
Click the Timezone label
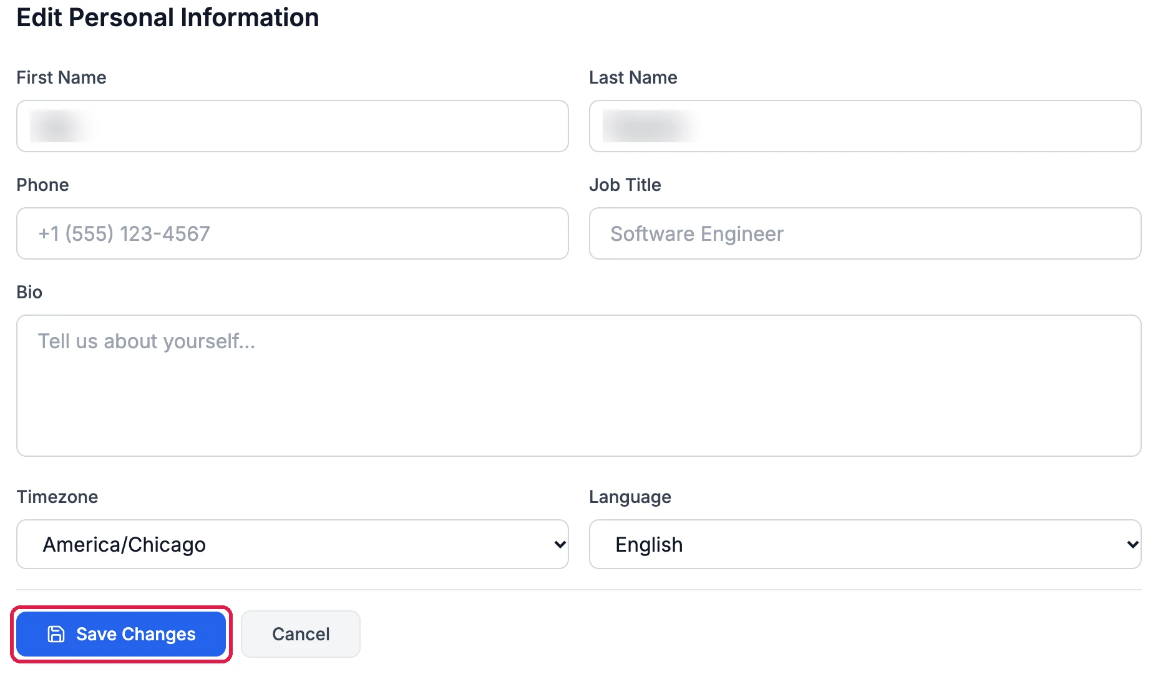57,497
